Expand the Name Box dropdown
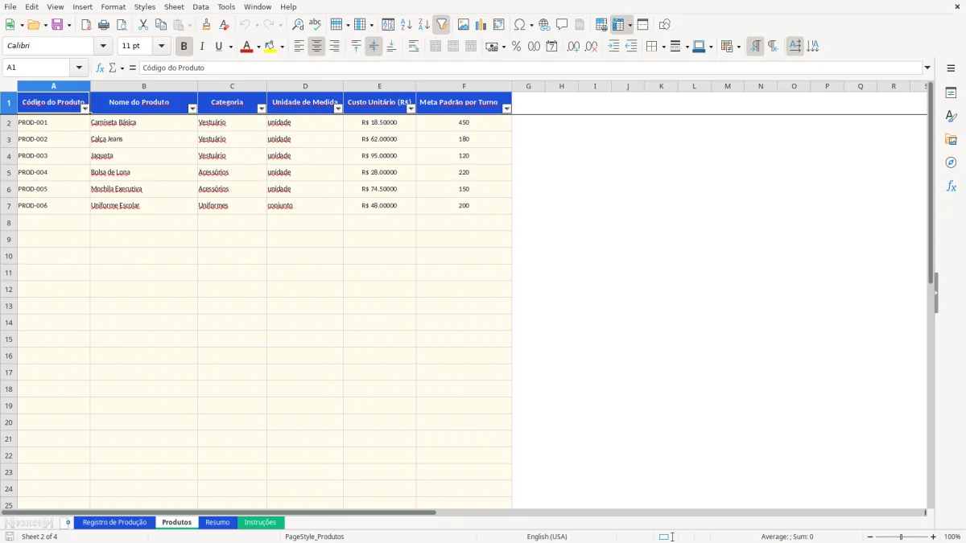 click(x=79, y=68)
